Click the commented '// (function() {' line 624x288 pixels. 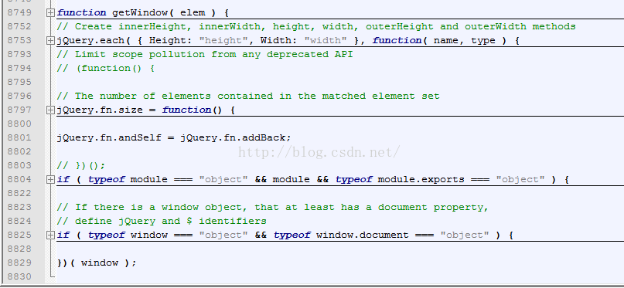[106, 68]
